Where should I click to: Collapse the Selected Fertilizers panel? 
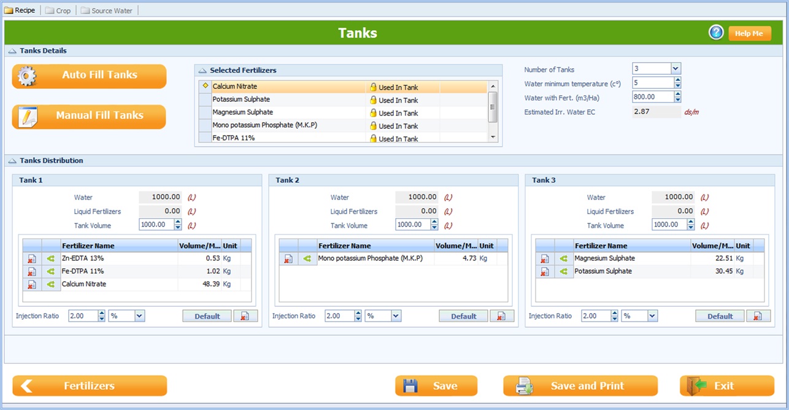pos(202,71)
